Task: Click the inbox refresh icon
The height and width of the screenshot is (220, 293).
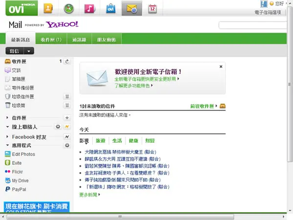Action: click(x=67, y=61)
